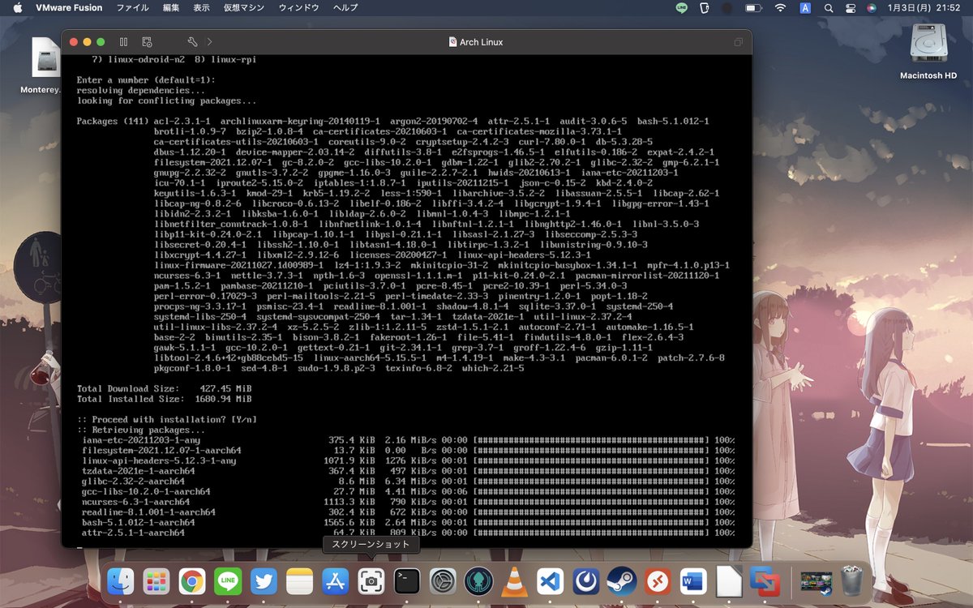Image resolution: width=973 pixels, height=608 pixels.
Task: Click the gcc-libs-10.2.0-1-aarch64 download row
Action: pyautogui.click(x=408, y=491)
